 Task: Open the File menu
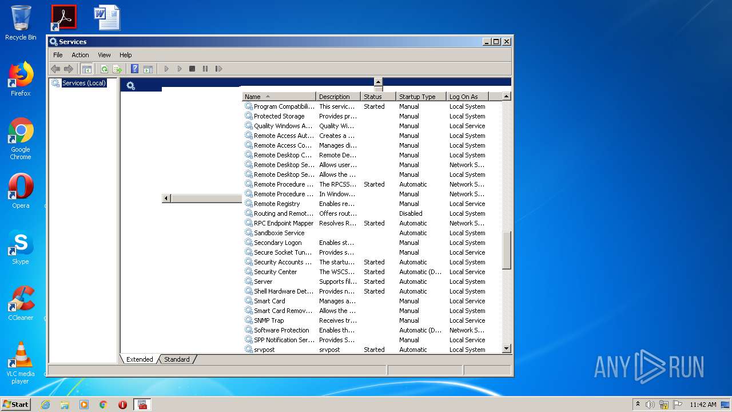tap(58, 55)
